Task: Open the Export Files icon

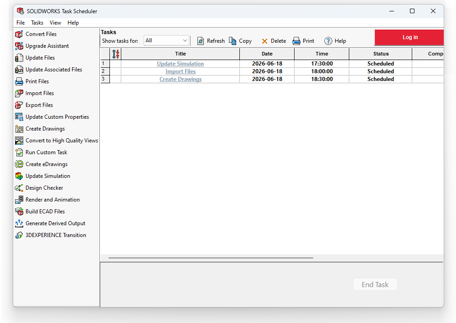Action: click(19, 105)
